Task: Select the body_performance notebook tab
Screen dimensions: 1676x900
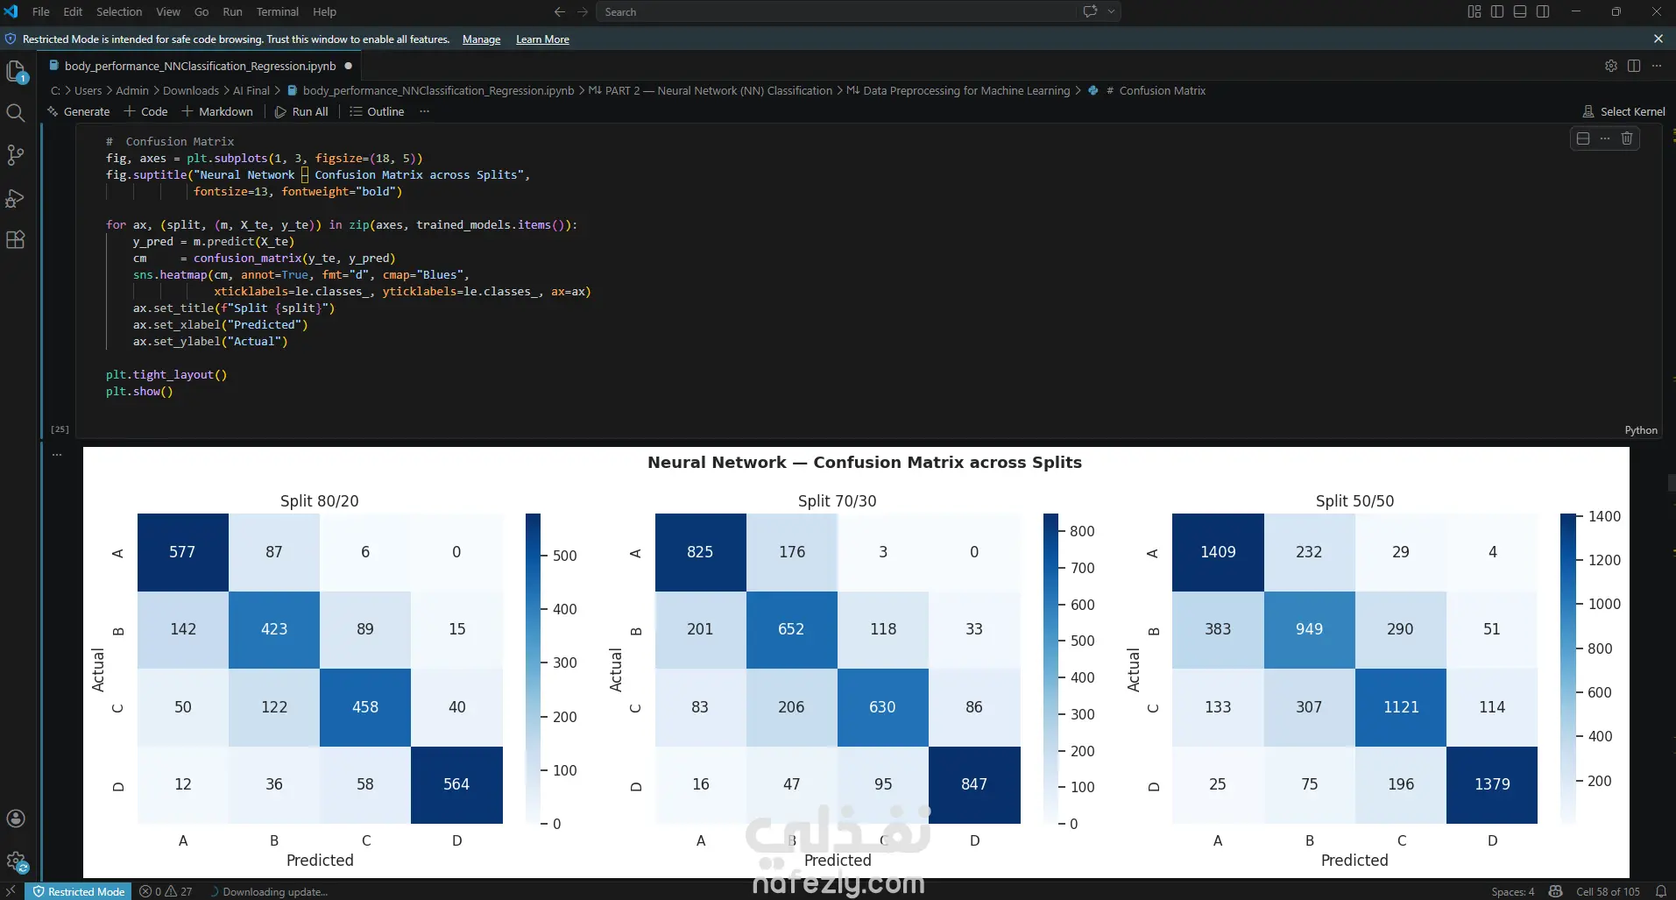Action: (201, 66)
